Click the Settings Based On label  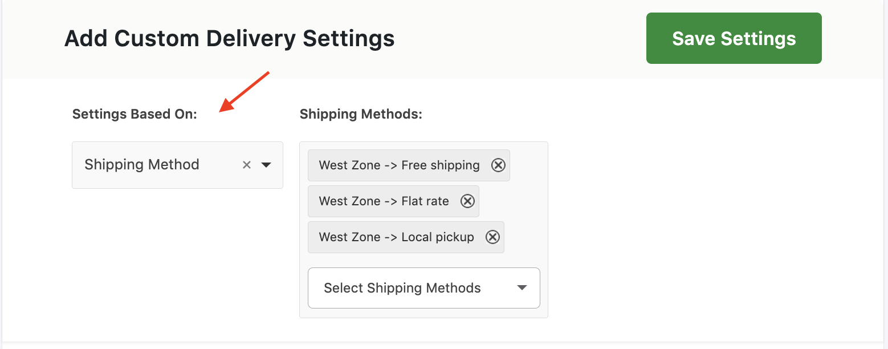click(135, 114)
